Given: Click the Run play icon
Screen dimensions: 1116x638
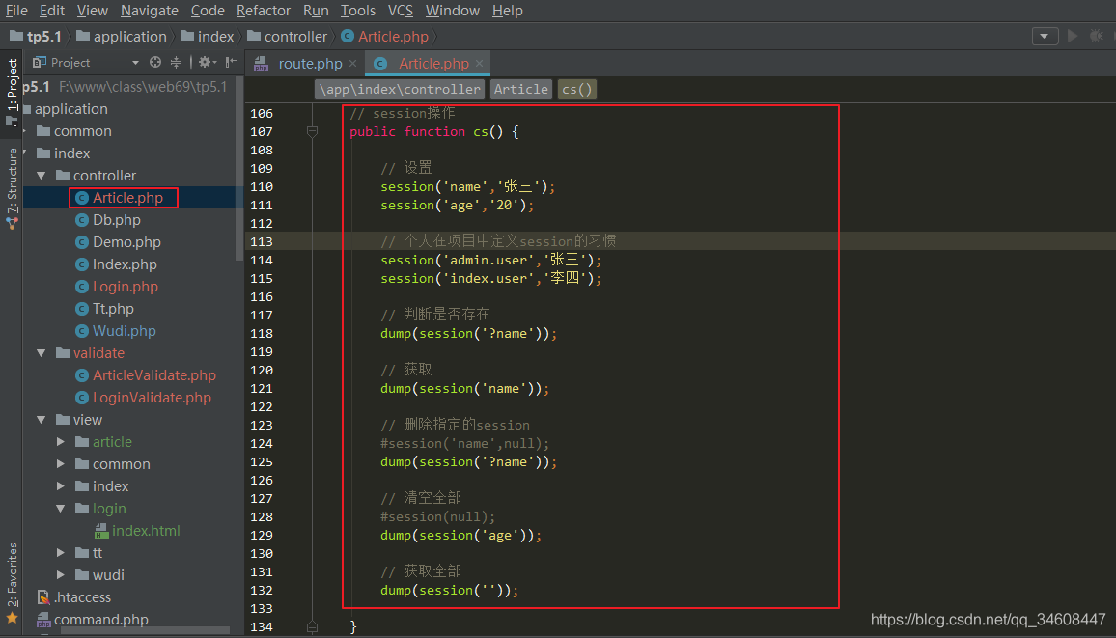Looking at the screenshot, I should point(1073,37).
